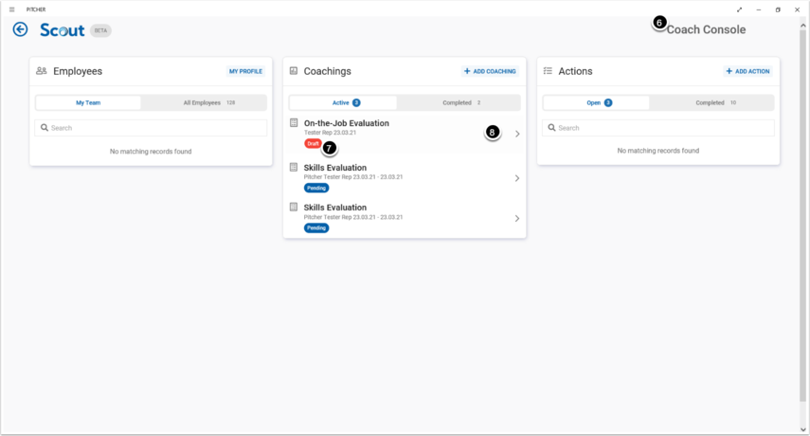This screenshot has height=436, width=810.
Task: Expand the On-the-Job Evaluation chevron
Action: coord(517,134)
